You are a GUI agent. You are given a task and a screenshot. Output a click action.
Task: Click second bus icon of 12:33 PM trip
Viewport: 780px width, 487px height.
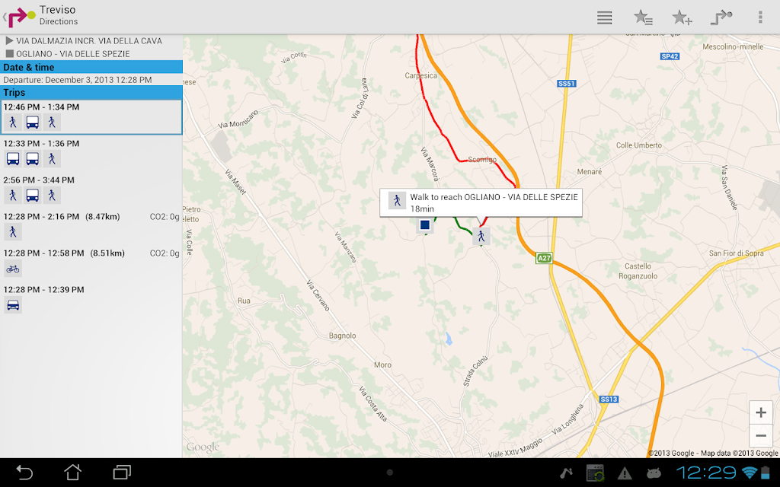point(32,159)
